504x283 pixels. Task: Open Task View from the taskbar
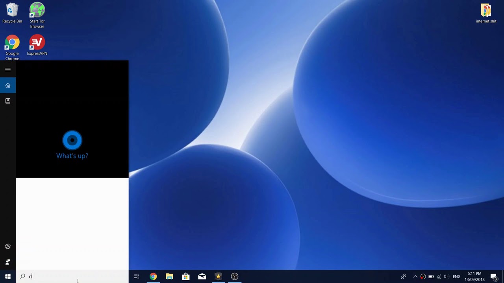pyautogui.click(x=137, y=276)
